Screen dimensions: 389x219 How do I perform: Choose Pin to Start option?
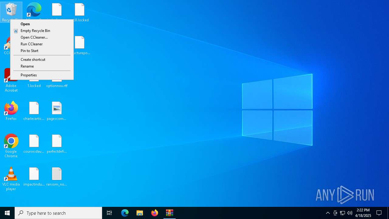pos(42,51)
